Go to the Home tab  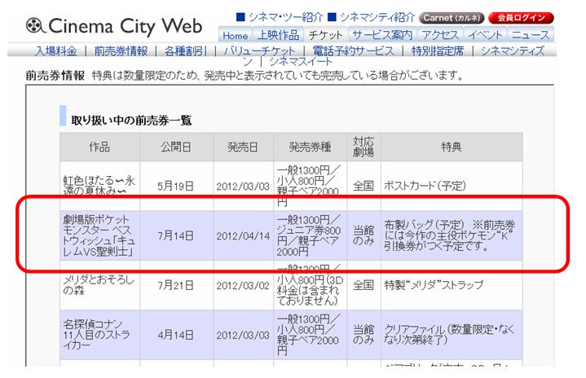235,35
